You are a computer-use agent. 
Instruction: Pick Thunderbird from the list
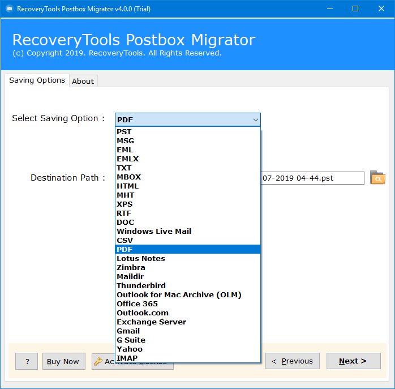tap(188, 285)
